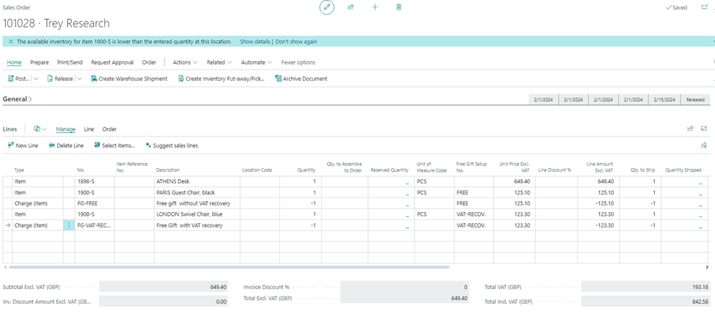715x317 pixels.
Task: Click the plus icon to create new
Action: click(375, 7)
